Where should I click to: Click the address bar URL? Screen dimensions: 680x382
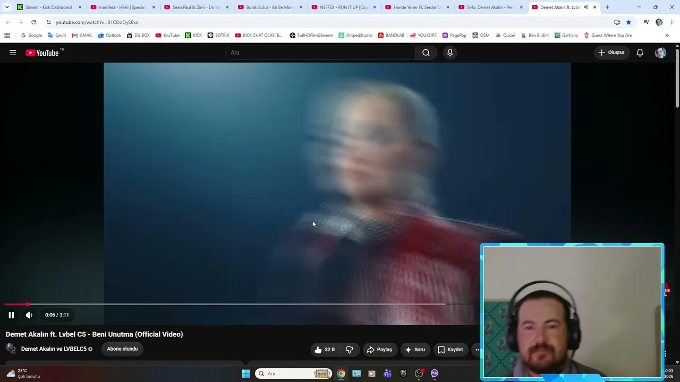point(97,22)
